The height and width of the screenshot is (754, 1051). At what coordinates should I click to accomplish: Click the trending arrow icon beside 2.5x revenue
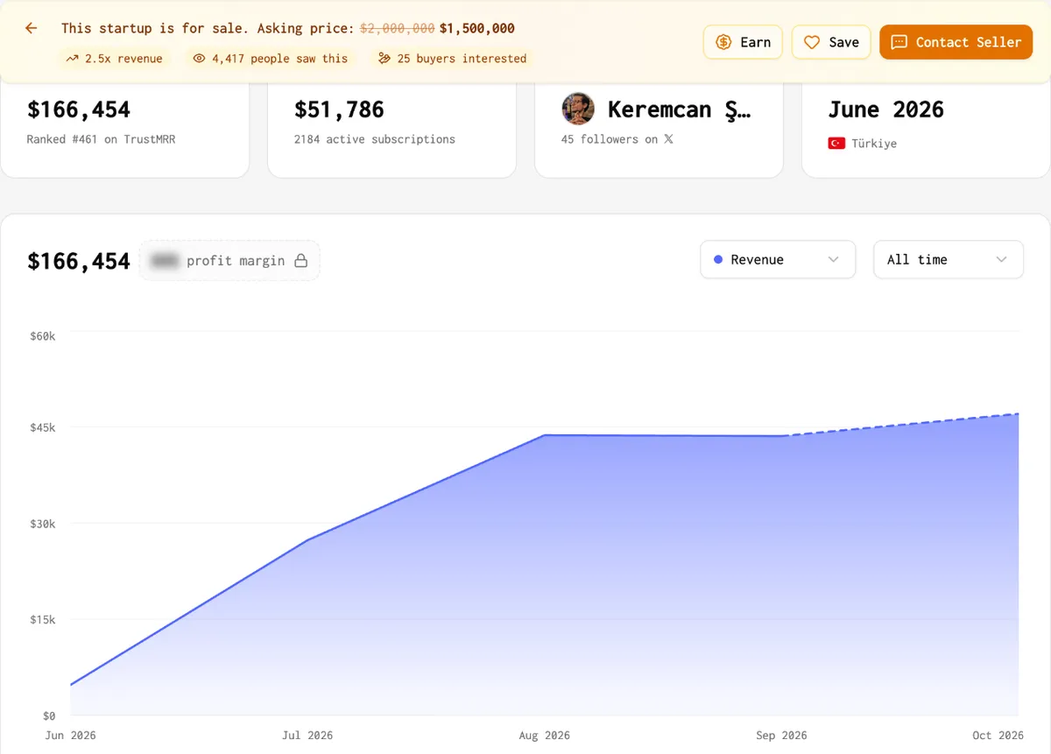73,59
